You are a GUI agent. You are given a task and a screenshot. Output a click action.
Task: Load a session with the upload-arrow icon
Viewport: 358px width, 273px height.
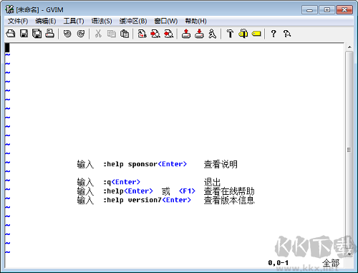[186, 34]
